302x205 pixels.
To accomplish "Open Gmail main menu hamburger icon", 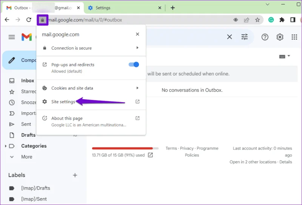I will click(x=12, y=37).
